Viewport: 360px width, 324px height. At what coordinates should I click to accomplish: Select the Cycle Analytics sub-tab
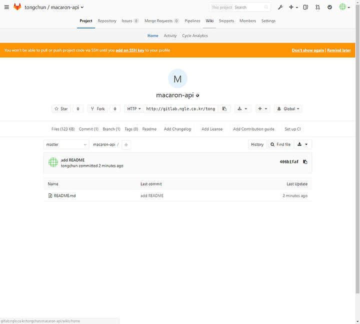tap(194, 35)
